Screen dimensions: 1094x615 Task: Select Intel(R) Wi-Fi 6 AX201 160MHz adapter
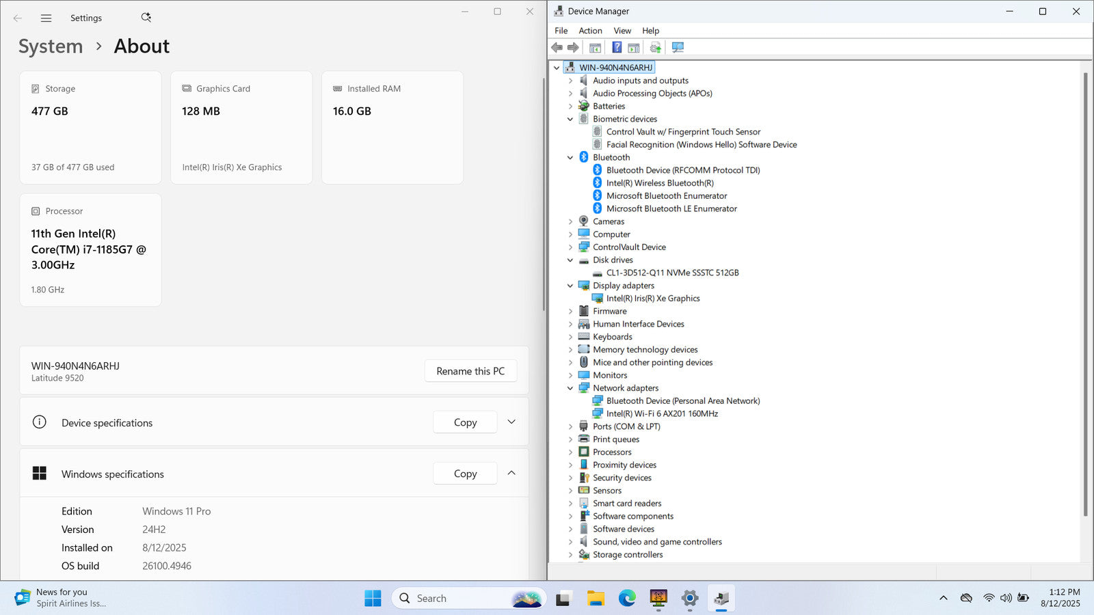click(662, 414)
